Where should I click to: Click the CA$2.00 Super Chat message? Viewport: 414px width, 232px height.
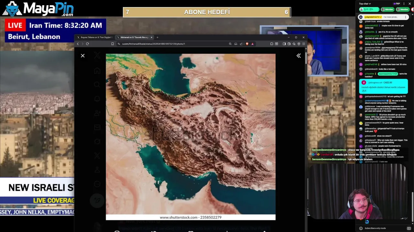pos(383,86)
